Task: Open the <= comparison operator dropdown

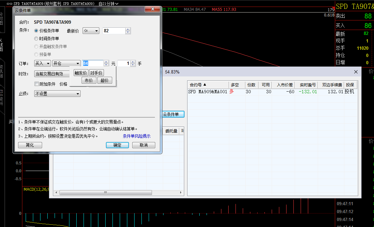Action: point(91,31)
